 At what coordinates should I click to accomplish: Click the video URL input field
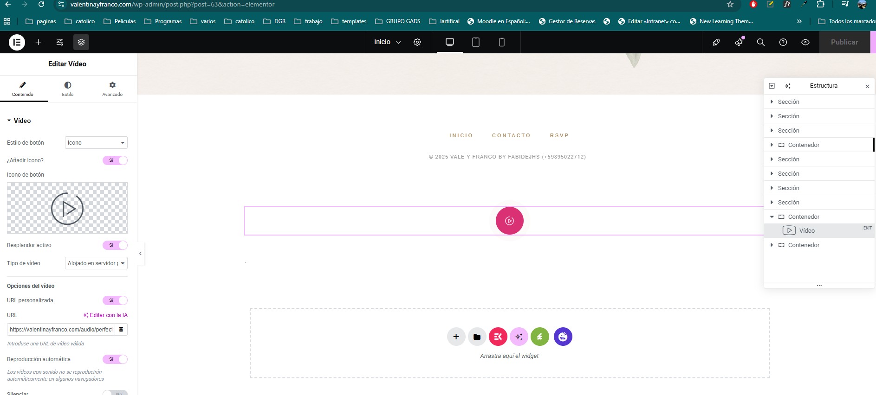pos(61,330)
